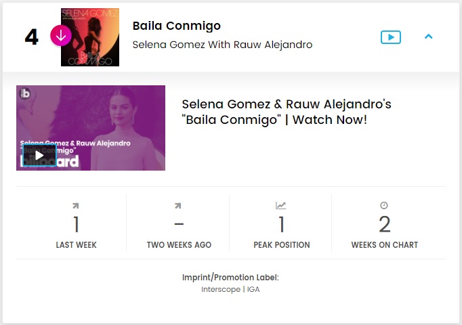Click the chart rank number 4
Image resolution: width=462 pixels, height=325 pixels.
pos(31,37)
